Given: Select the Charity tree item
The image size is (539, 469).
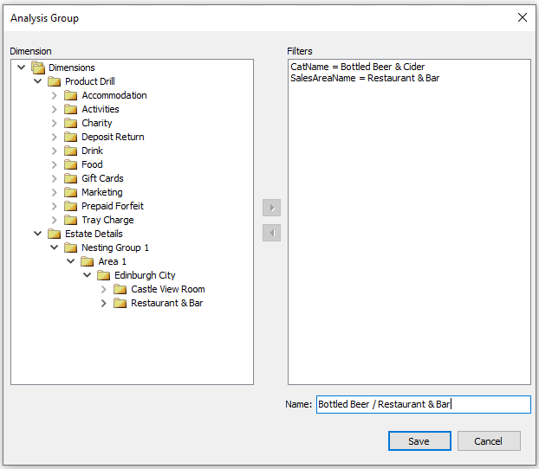Looking at the screenshot, I should (97, 123).
